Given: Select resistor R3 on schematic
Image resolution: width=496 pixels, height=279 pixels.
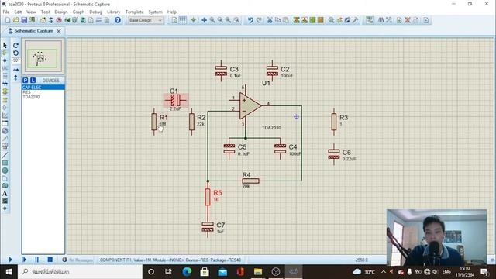Looking at the screenshot, I should pyautogui.click(x=334, y=122).
